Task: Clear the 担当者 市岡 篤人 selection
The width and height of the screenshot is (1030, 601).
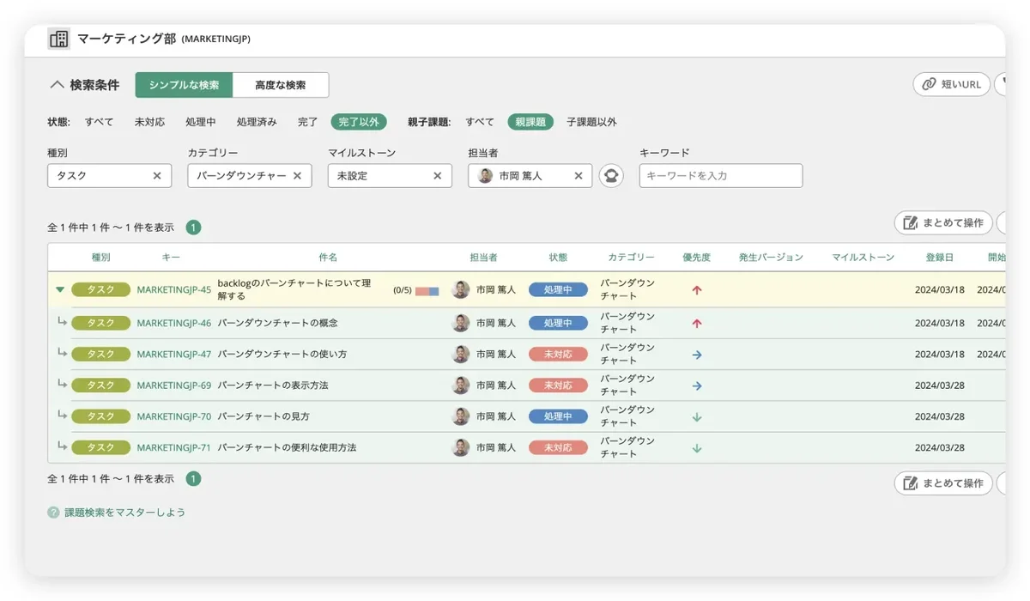Action: [x=578, y=175]
